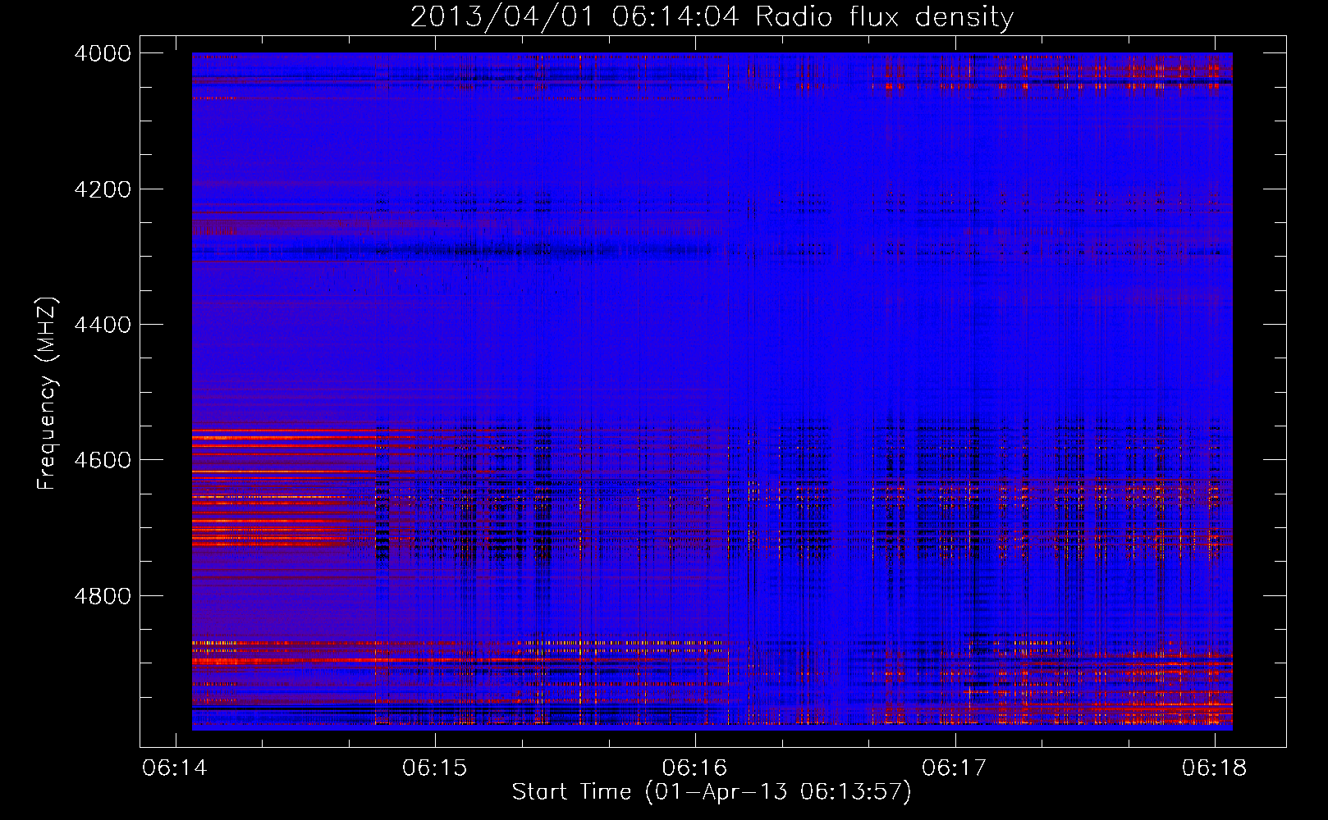
Task: Select the 4400 frequency axis label
Action: (103, 325)
